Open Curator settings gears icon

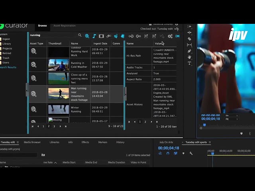[170, 36]
